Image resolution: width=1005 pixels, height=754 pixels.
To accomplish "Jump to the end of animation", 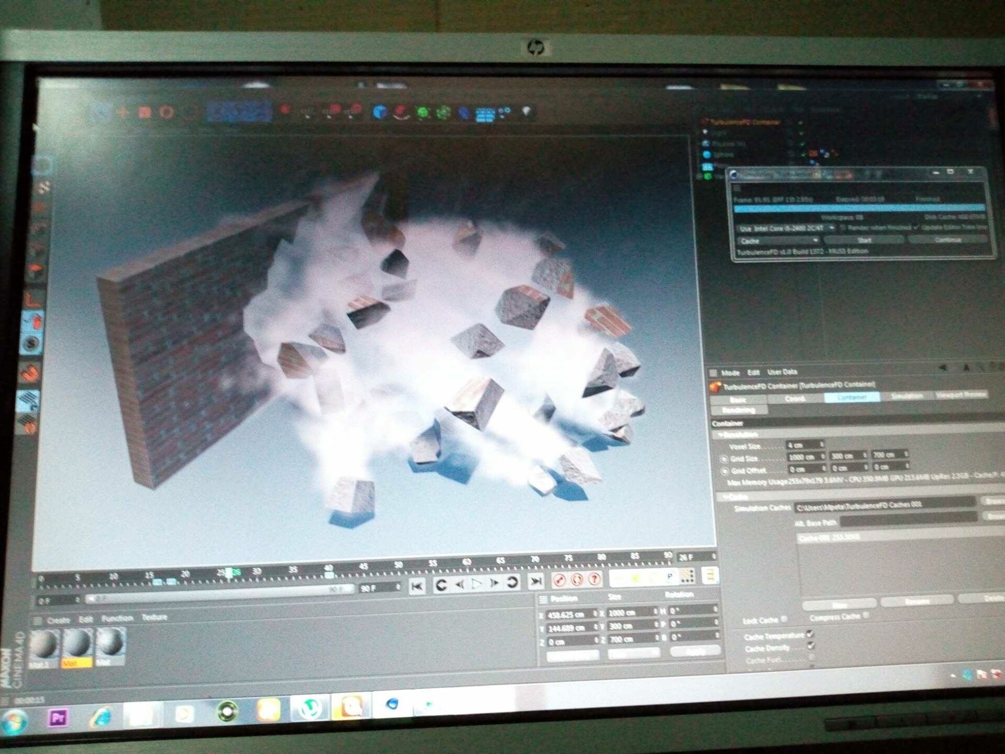I will (535, 581).
